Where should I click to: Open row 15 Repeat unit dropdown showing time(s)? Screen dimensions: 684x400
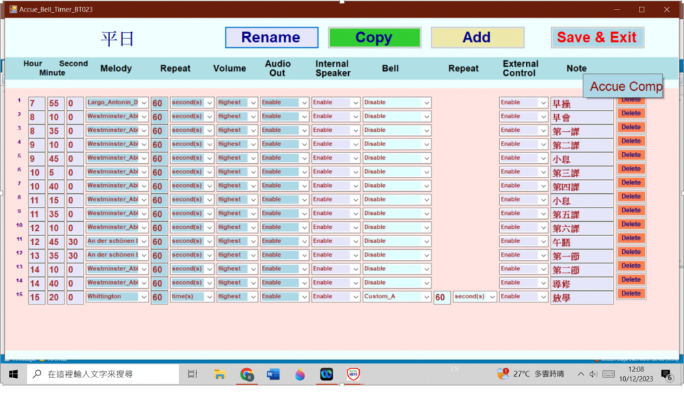[x=209, y=297]
